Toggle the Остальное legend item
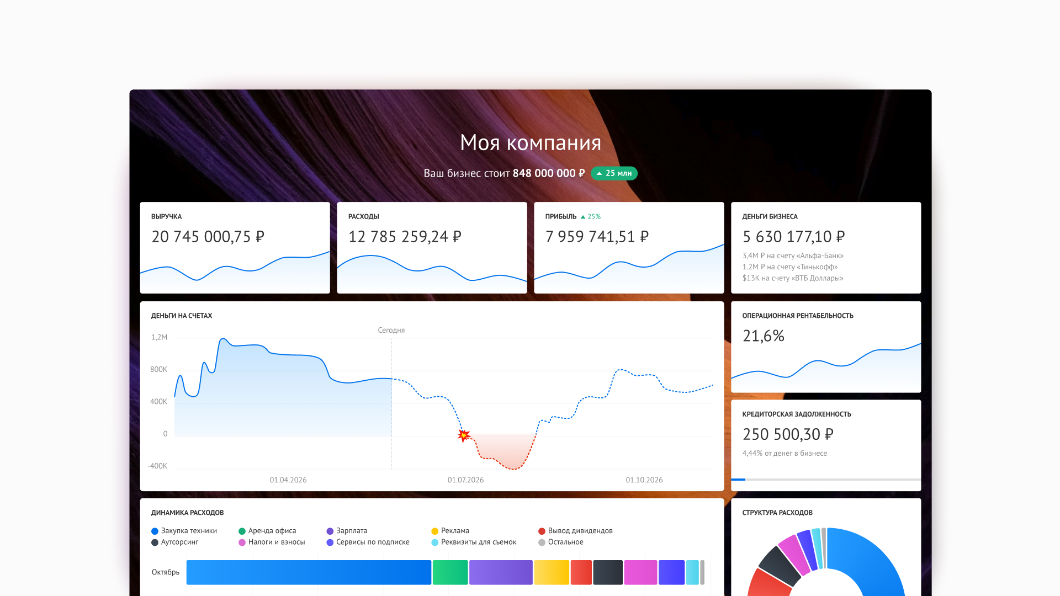 point(561,542)
